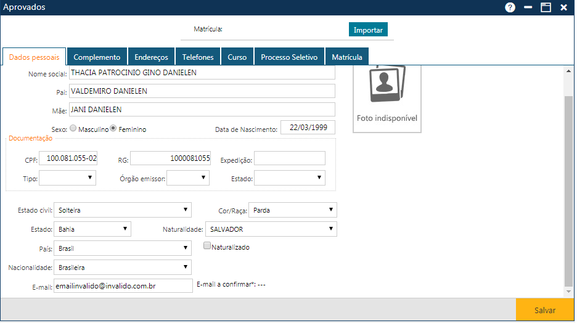Viewport: 577px width, 323px height.
Task: Click the unavailable photo placeholder
Action: (387, 97)
